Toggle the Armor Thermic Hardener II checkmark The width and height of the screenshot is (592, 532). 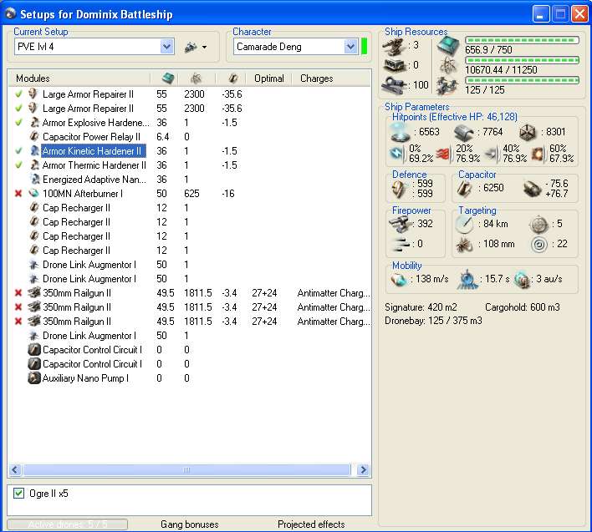point(19,165)
